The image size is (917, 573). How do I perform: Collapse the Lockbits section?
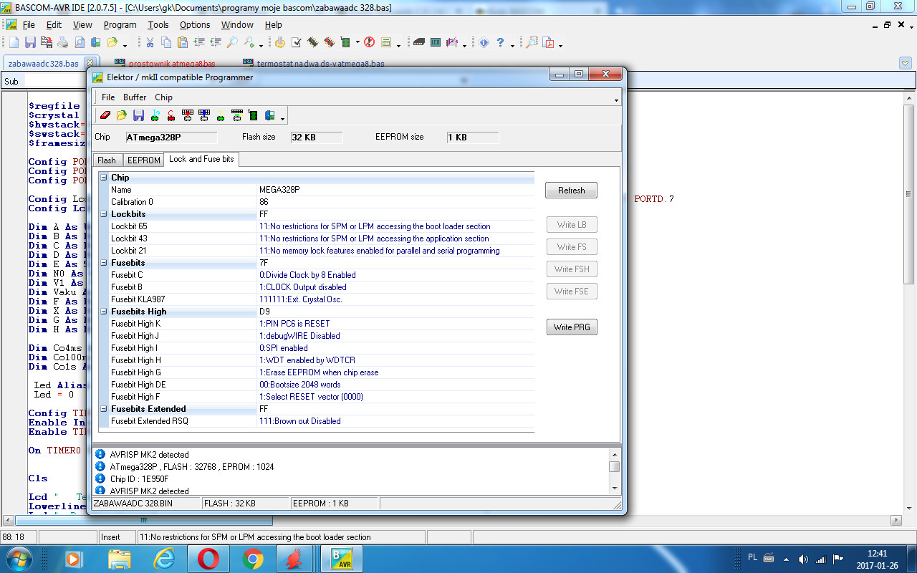pyautogui.click(x=103, y=213)
